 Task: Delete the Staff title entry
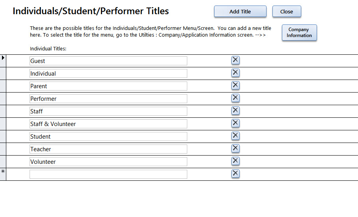click(x=235, y=111)
